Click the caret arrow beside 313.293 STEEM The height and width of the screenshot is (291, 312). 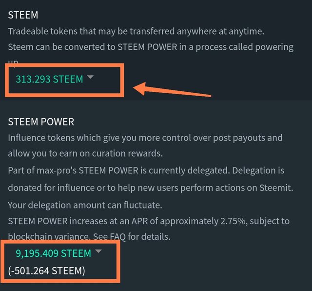coord(90,78)
